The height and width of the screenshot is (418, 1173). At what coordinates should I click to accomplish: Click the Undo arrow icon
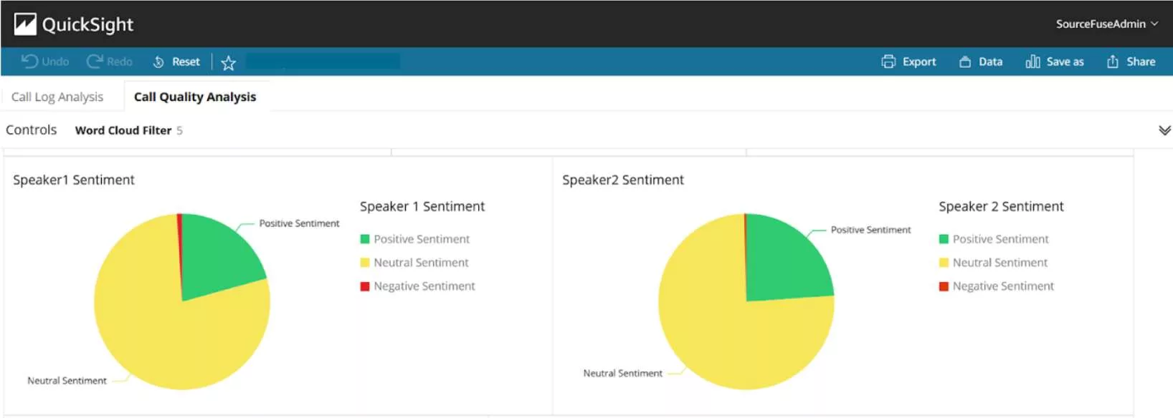click(x=29, y=62)
